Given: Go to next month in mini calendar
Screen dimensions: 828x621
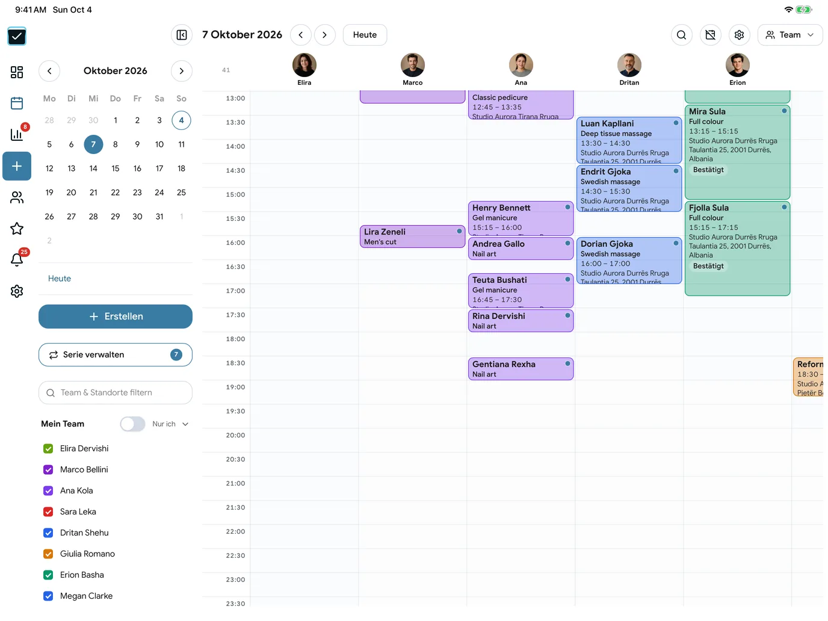Looking at the screenshot, I should [182, 71].
